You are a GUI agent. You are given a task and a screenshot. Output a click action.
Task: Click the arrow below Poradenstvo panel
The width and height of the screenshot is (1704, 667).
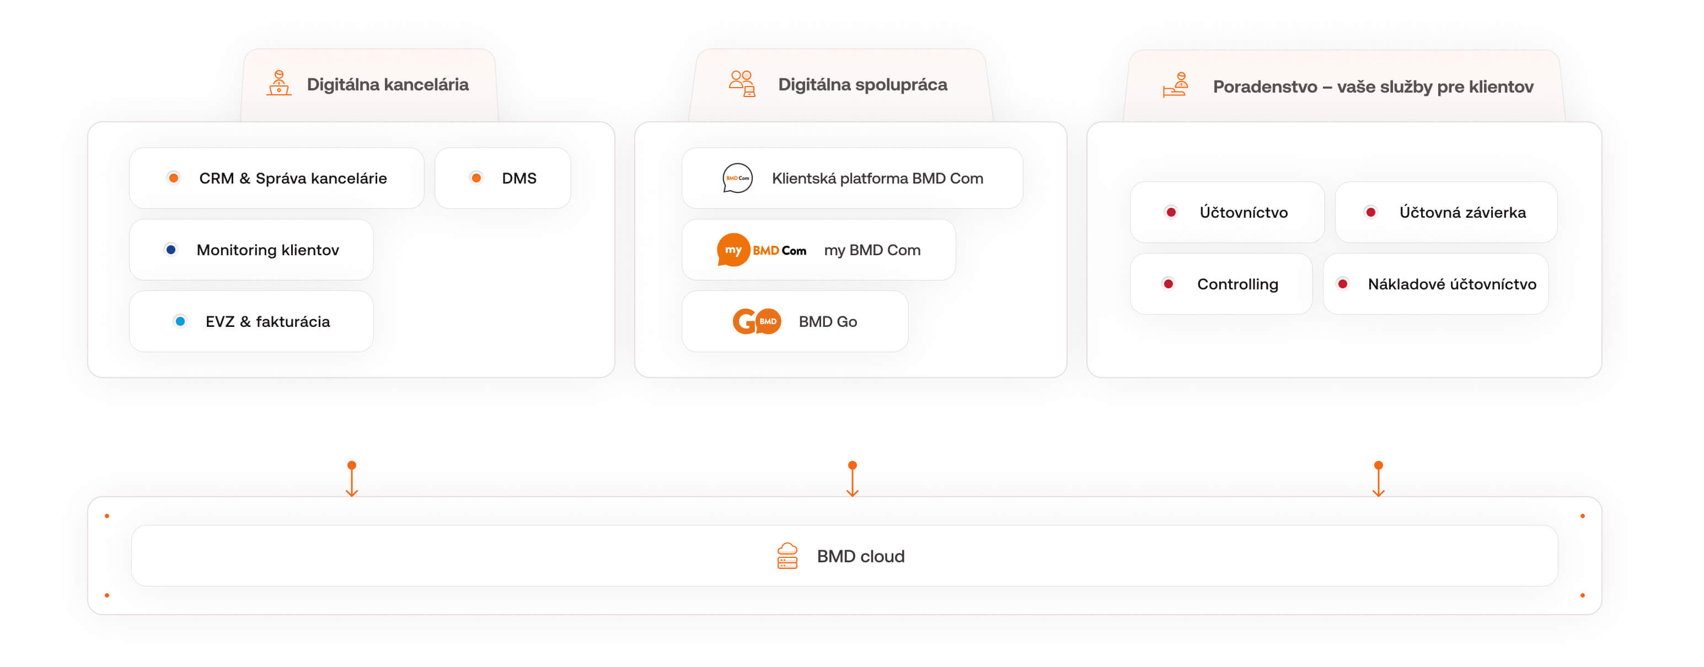(x=1378, y=478)
